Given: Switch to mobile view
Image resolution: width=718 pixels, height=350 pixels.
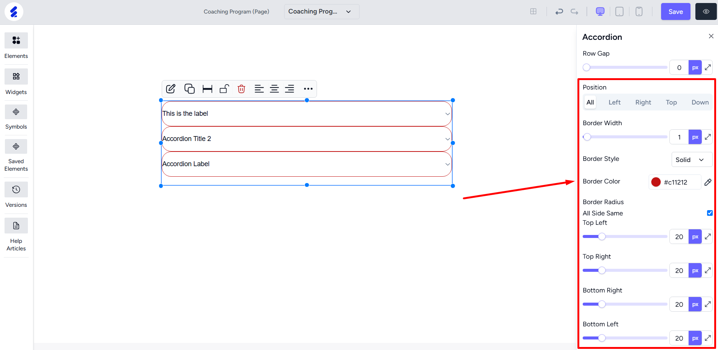Looking at the screenshot, I should click(639, 12).
